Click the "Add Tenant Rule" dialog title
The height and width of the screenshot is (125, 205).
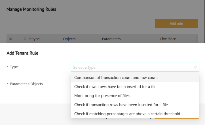[x=22, y=53]
